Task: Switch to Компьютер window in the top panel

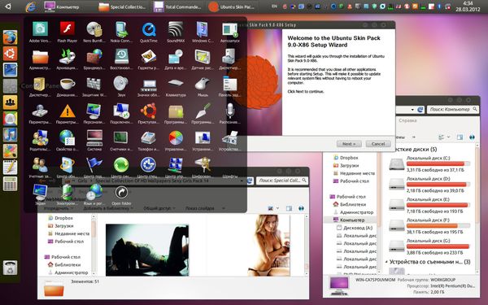Action: click(62, 7)
